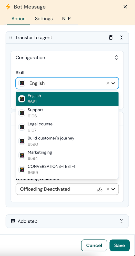
Task: Collapse the Transfer to agent section
Action: click(121, 37)
